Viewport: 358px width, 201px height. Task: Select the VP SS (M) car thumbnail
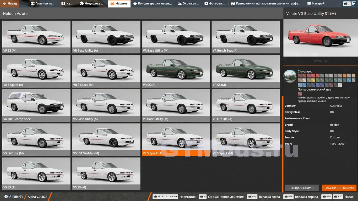(36, 37)
